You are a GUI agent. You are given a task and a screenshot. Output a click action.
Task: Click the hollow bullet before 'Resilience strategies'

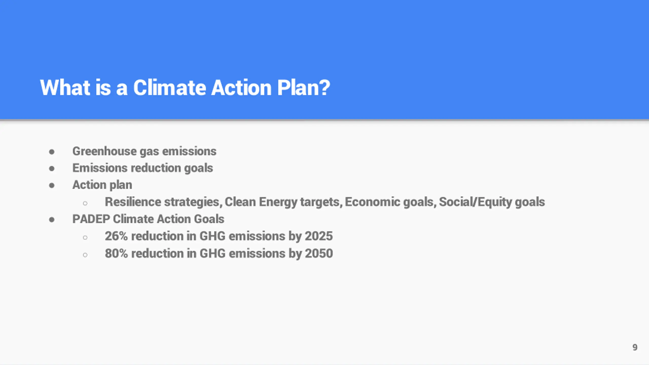click(85, 203)
